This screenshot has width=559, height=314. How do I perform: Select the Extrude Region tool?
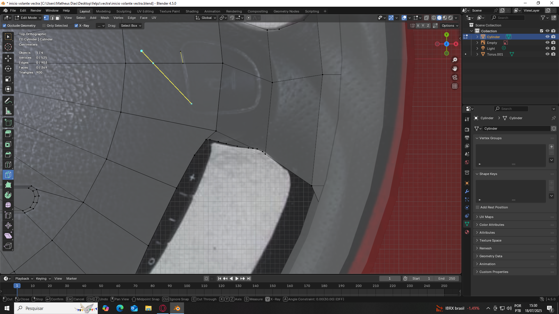click(x=8, y=134)
